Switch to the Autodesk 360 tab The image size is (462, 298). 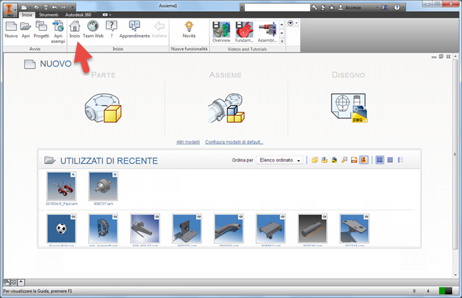point(78,15)
